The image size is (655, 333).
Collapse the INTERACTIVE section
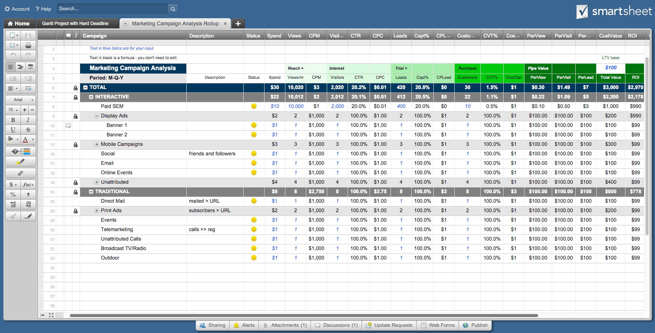(x=91, y=97)
